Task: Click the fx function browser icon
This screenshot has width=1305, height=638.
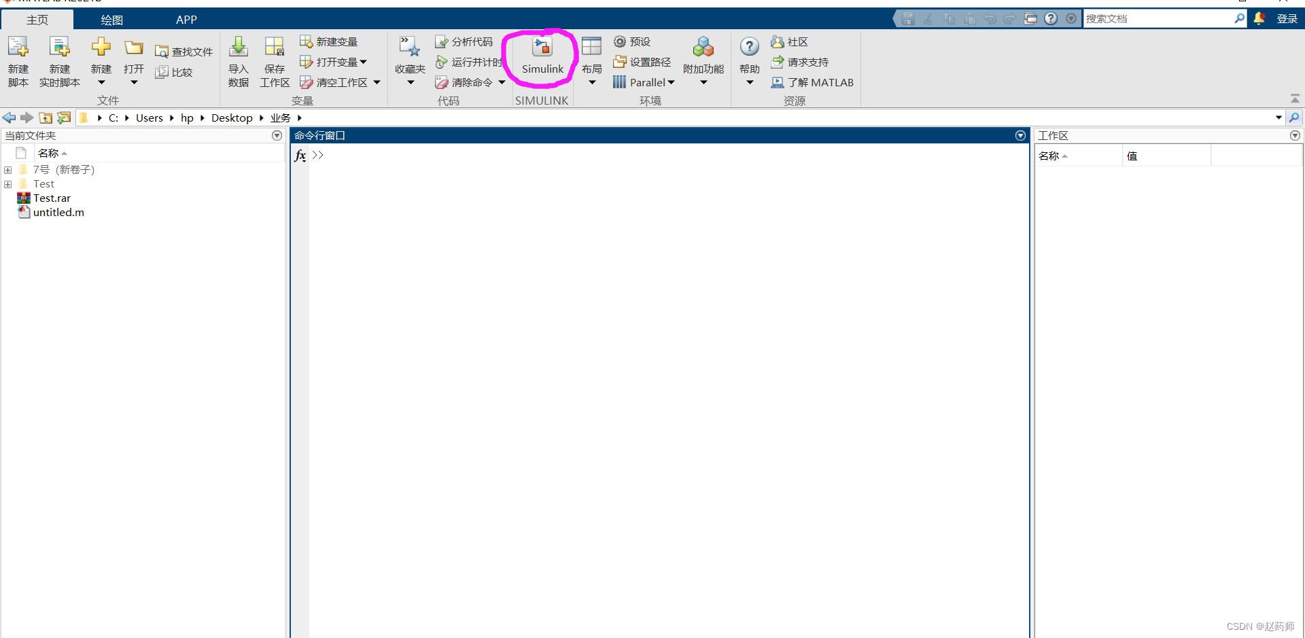Action: coord(300,156)
